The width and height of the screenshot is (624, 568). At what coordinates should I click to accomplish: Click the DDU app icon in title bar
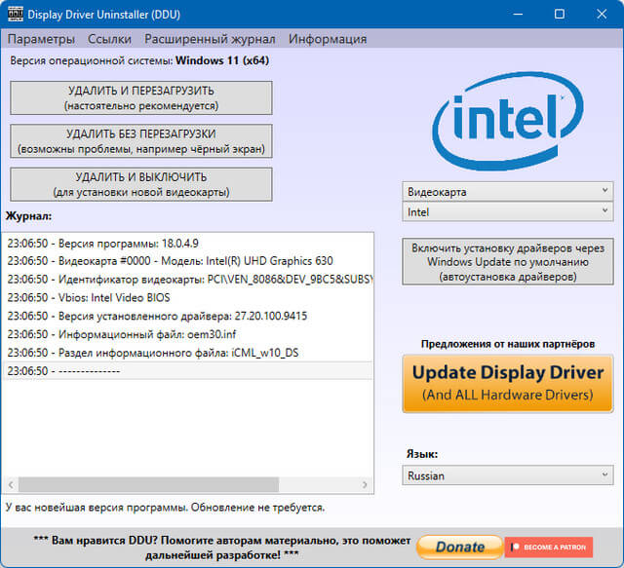[x=15, y=15]
